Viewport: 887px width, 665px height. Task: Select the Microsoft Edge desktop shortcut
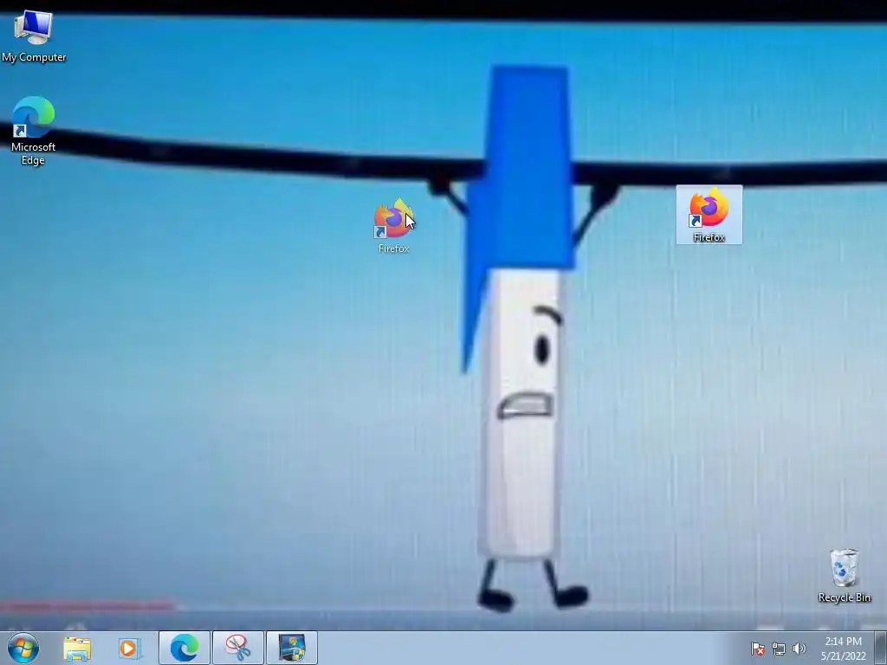(x=33, y=131)
